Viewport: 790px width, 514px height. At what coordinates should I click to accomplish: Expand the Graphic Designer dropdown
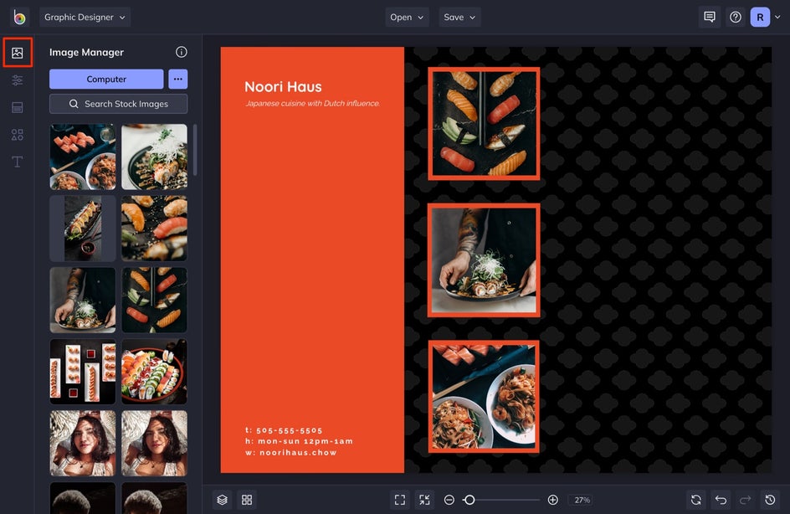click(x=85, y=17)
